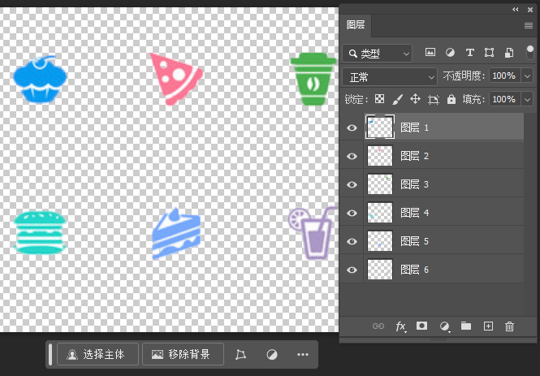This screenshot has width=540, height=376.
Task: Delete layer with trash icon
Action: (509, 326)
